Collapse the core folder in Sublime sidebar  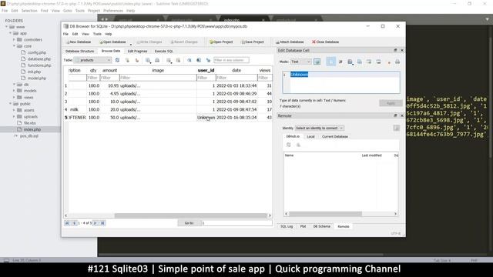(x=14, y=46)
